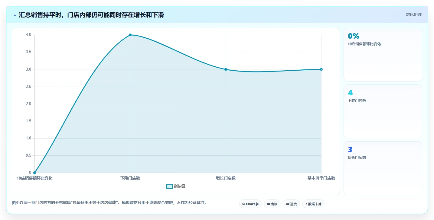Click the 指标值 legend color box
Image resolution: width=434 pixels, height=220 pixels.
[169, 186]
